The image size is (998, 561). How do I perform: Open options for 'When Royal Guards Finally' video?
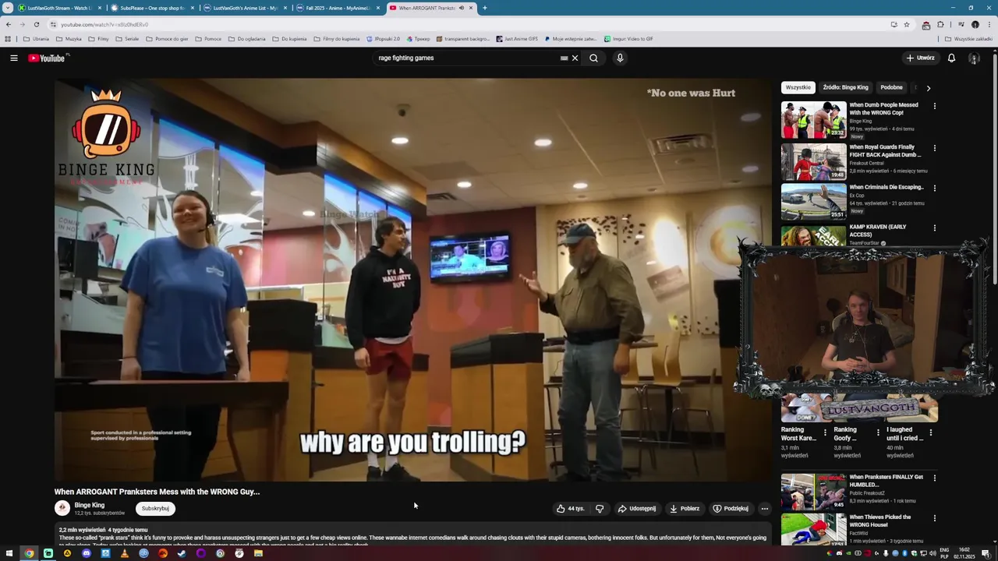[934, 148]
